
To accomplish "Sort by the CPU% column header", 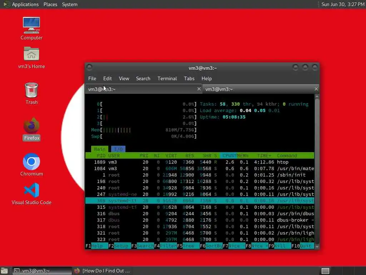I will coord(228,155).
